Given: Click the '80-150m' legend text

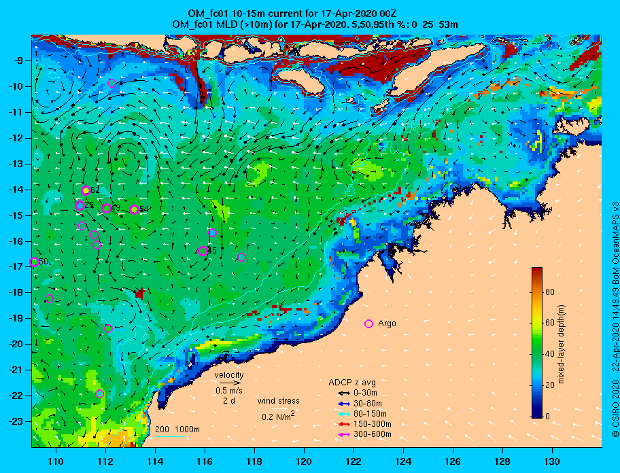Looking at the screenshot, I should pos(370,414).
